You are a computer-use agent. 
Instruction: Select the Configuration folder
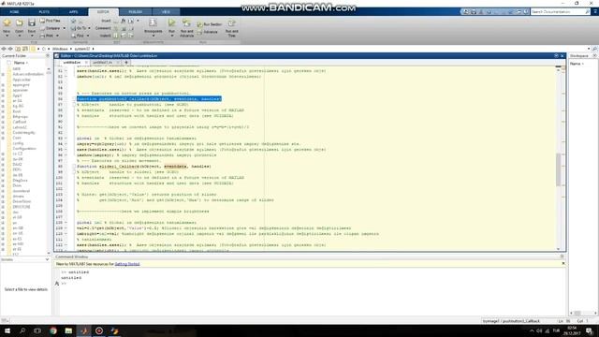pos(24,149)
